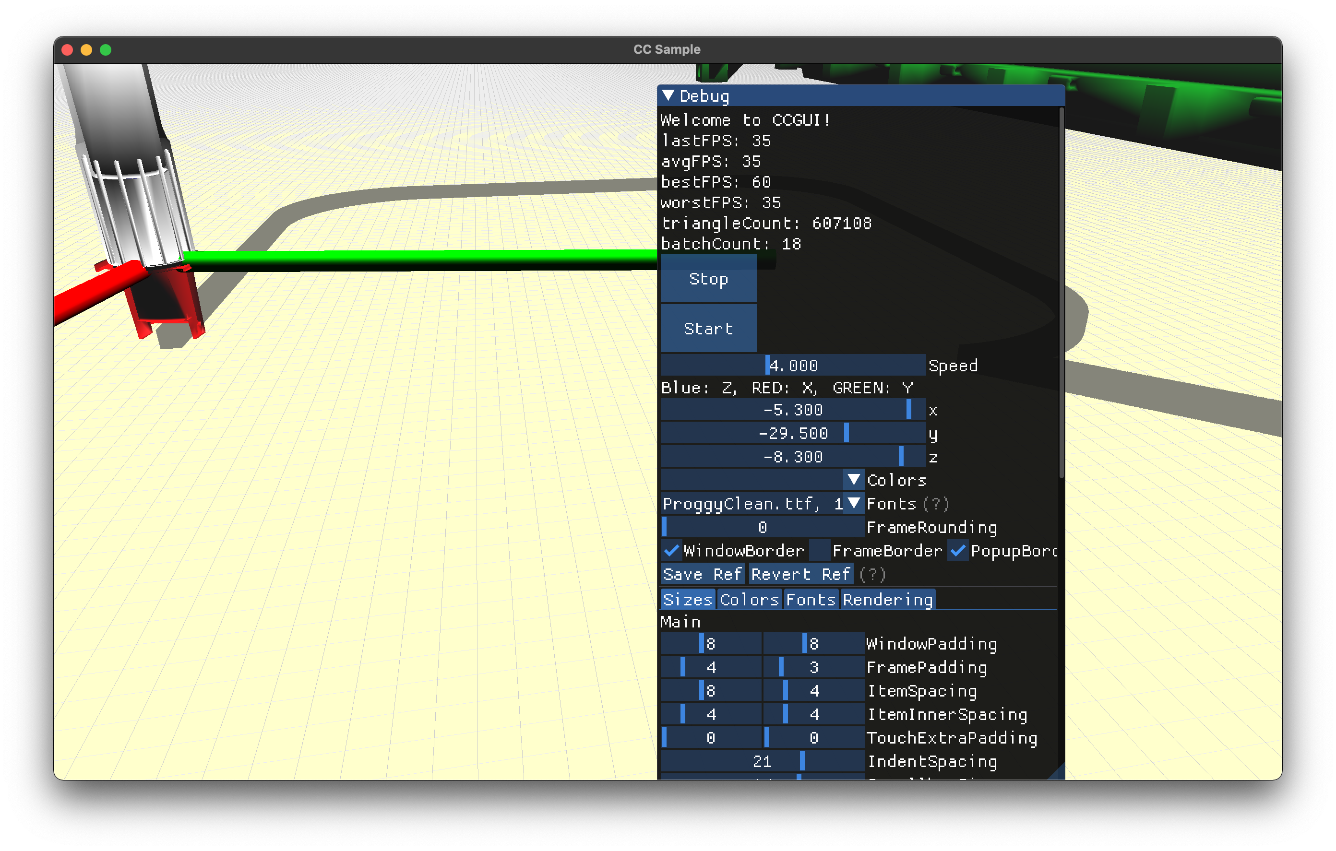Click the z position slider
Image resolution: width=1336 pixels, height=851 pixels.
792,457
